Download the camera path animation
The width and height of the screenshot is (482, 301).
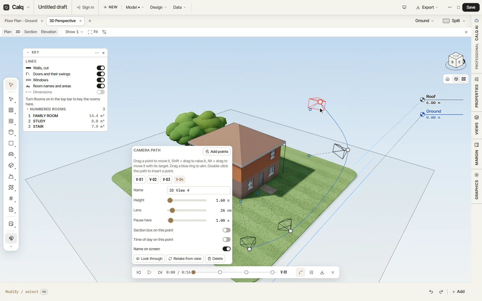(x=322, y=273)
